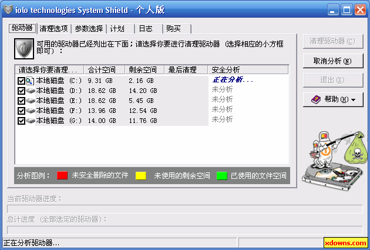The image size is (370, 250).
Task: Click the large System Shield logo icon
Action: [24, 49]
